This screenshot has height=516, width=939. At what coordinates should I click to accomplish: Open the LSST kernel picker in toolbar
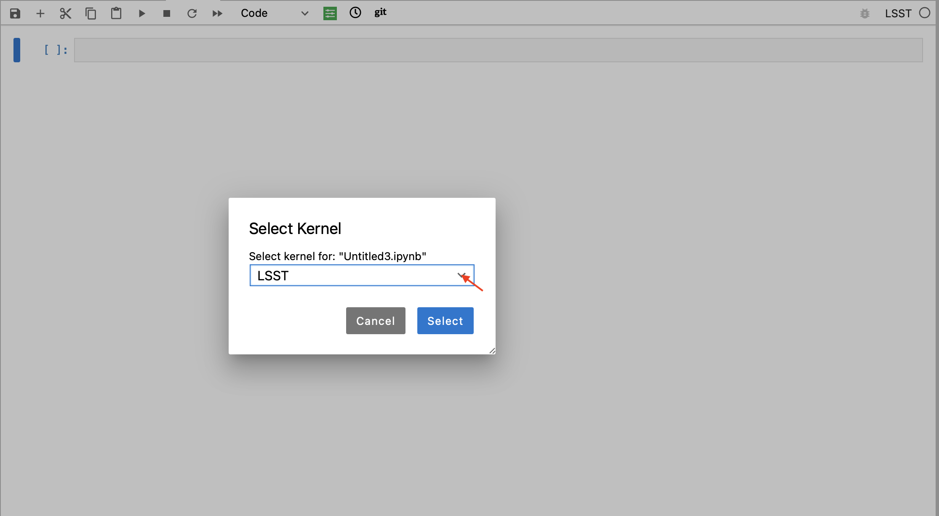point(898,13)
